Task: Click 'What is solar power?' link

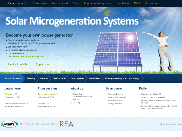Action: (117, 97)
